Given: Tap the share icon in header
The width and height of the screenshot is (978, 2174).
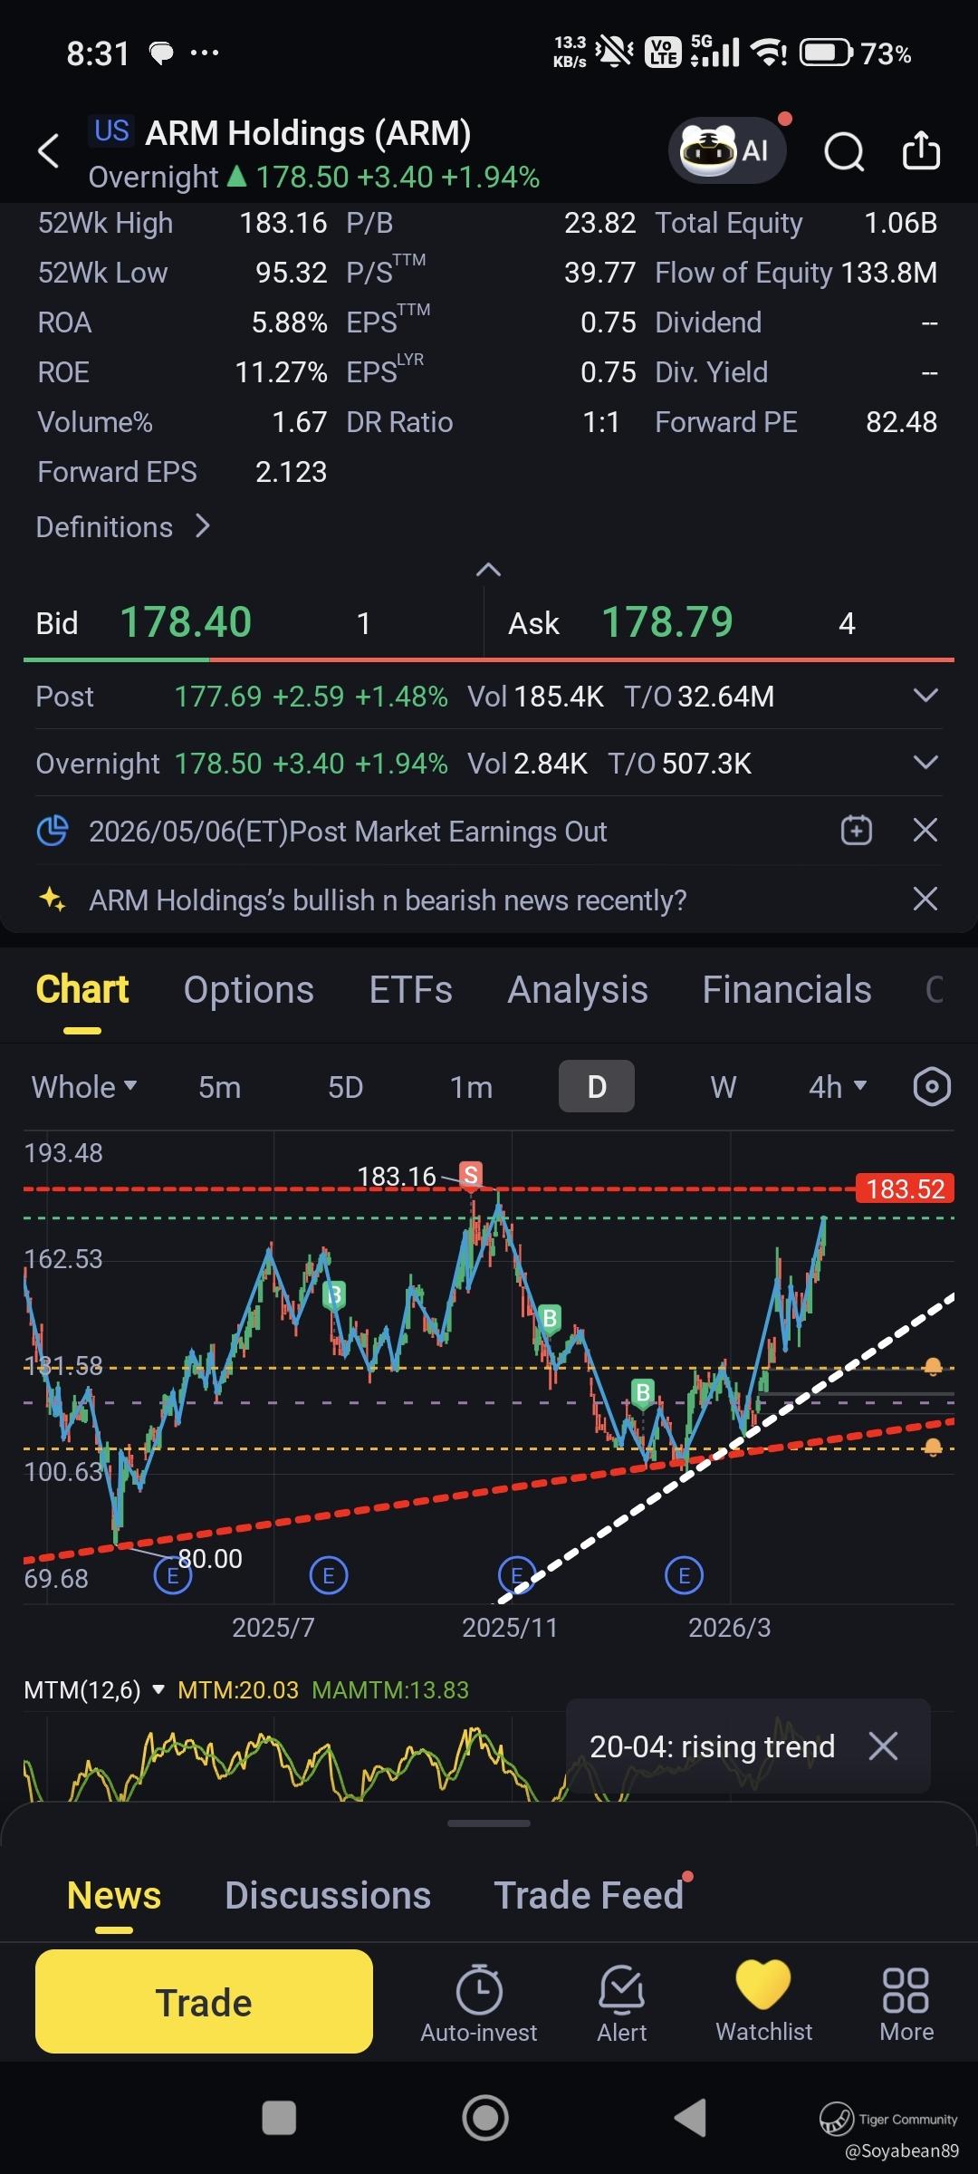Looking at the screenshot, I should pos(922,150).
